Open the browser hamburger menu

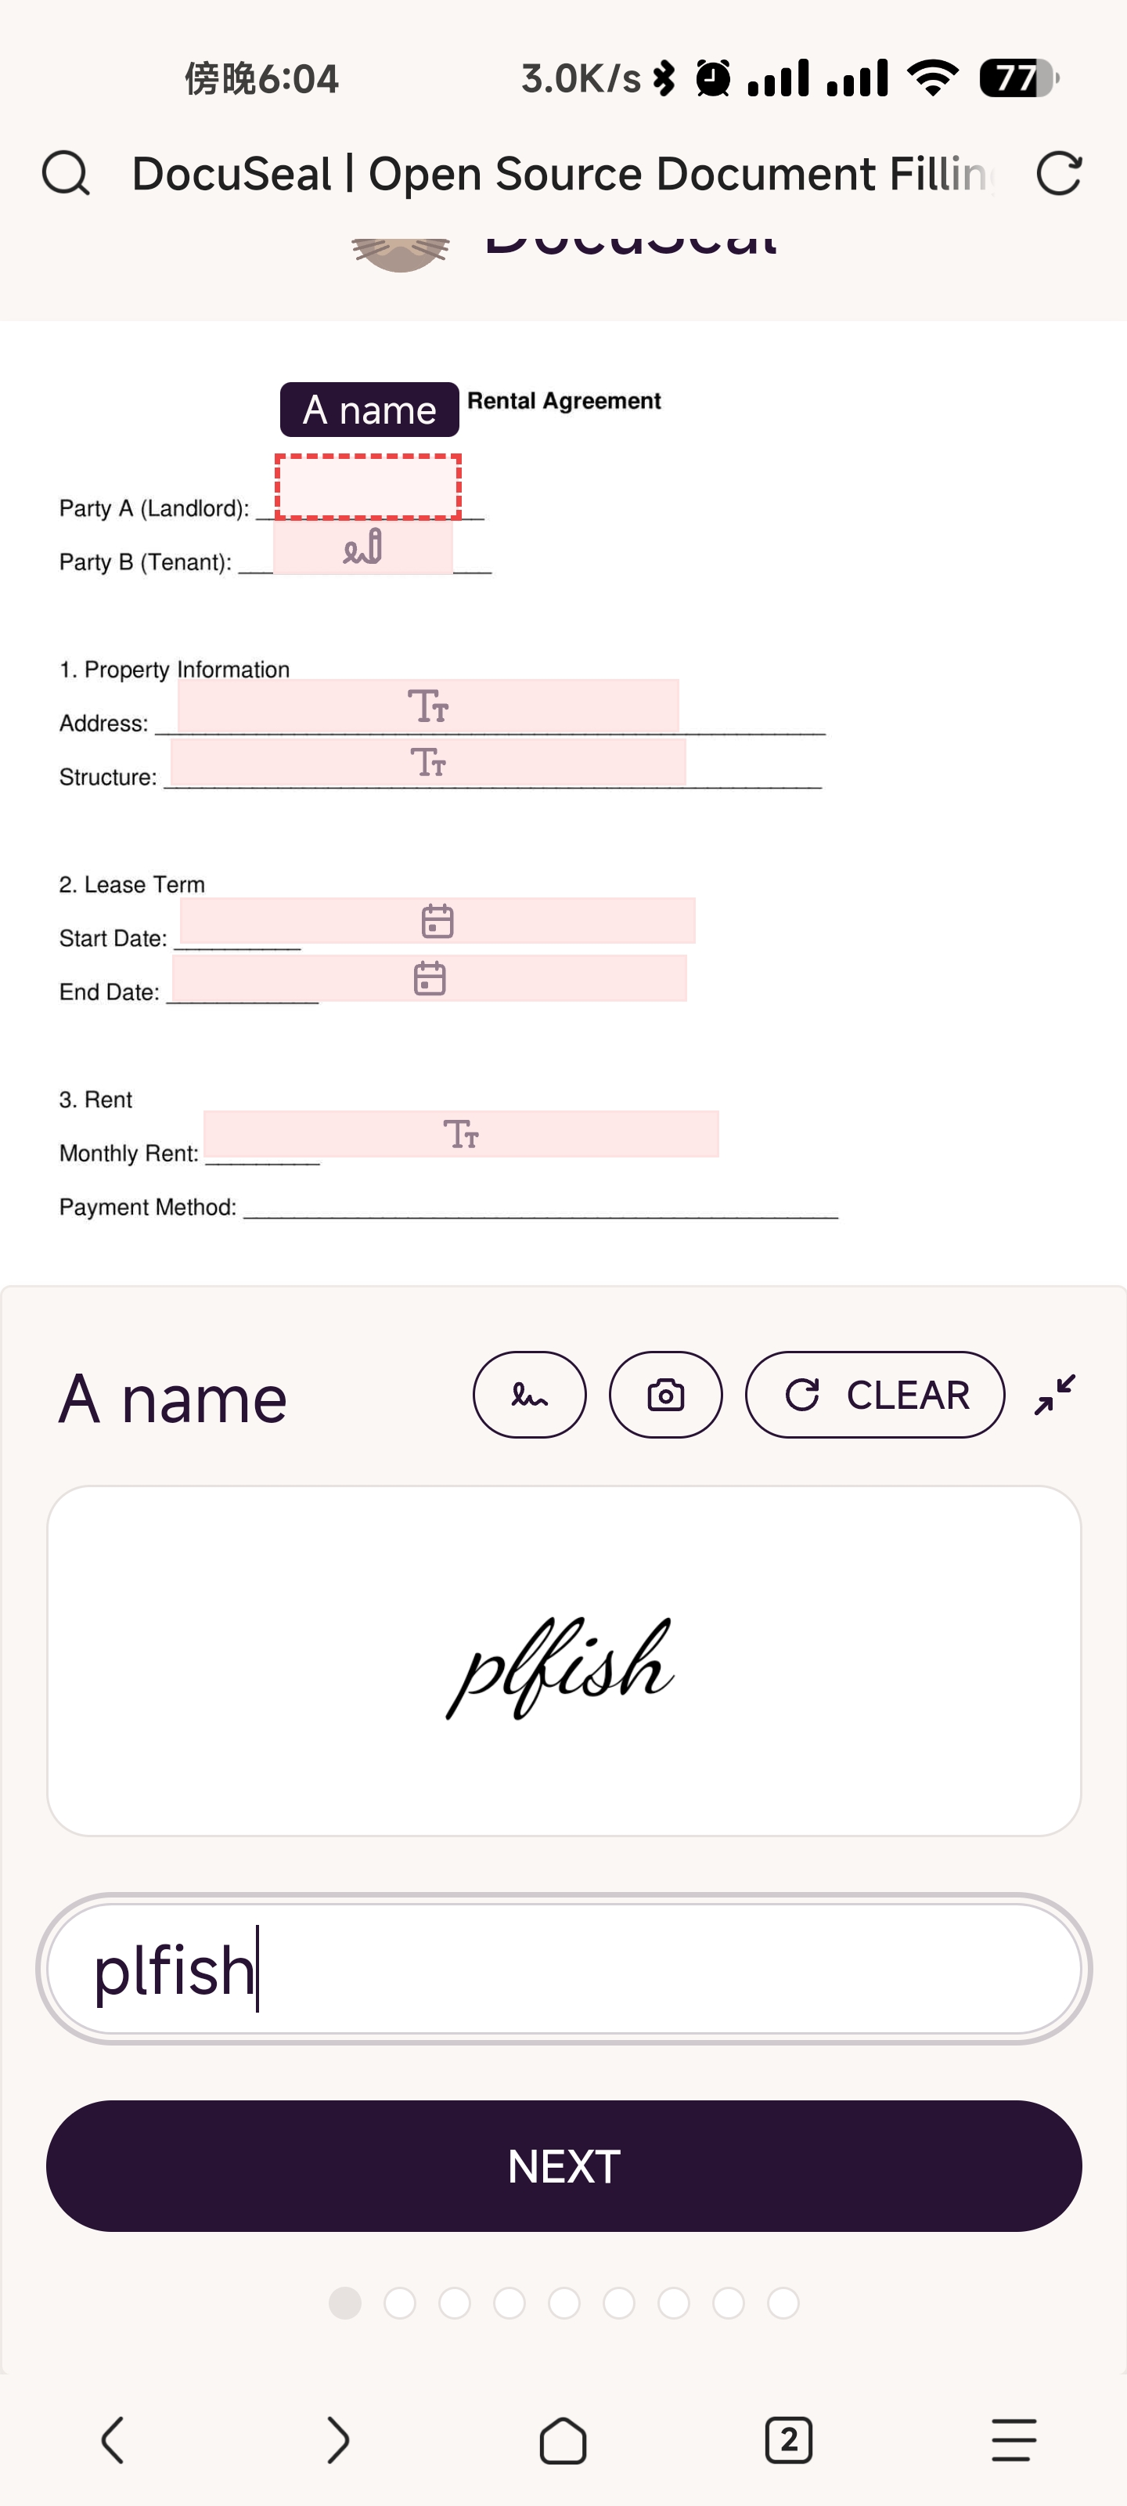point(1014,2440)
